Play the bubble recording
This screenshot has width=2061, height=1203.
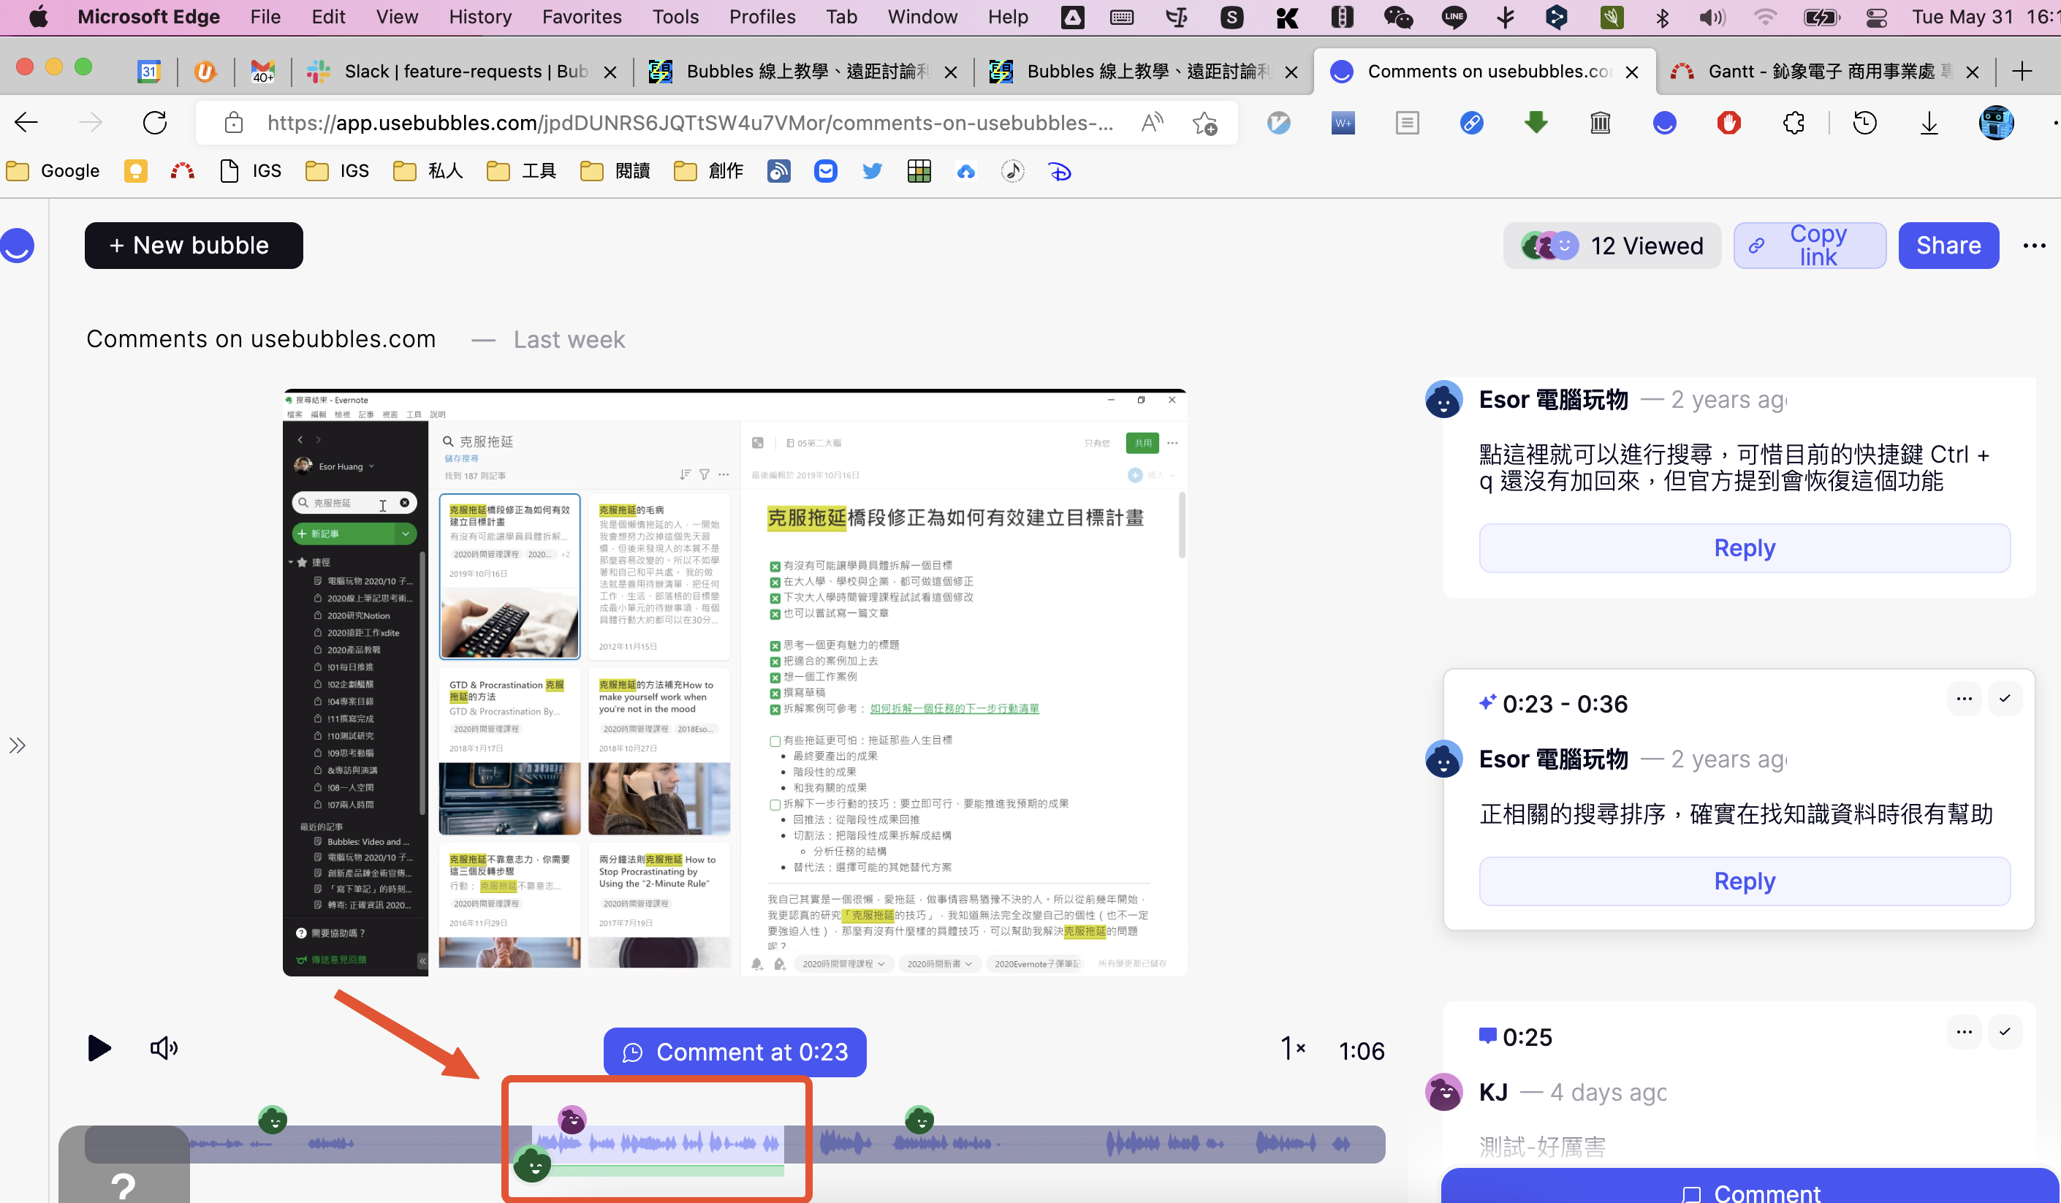coord(99,1047)
